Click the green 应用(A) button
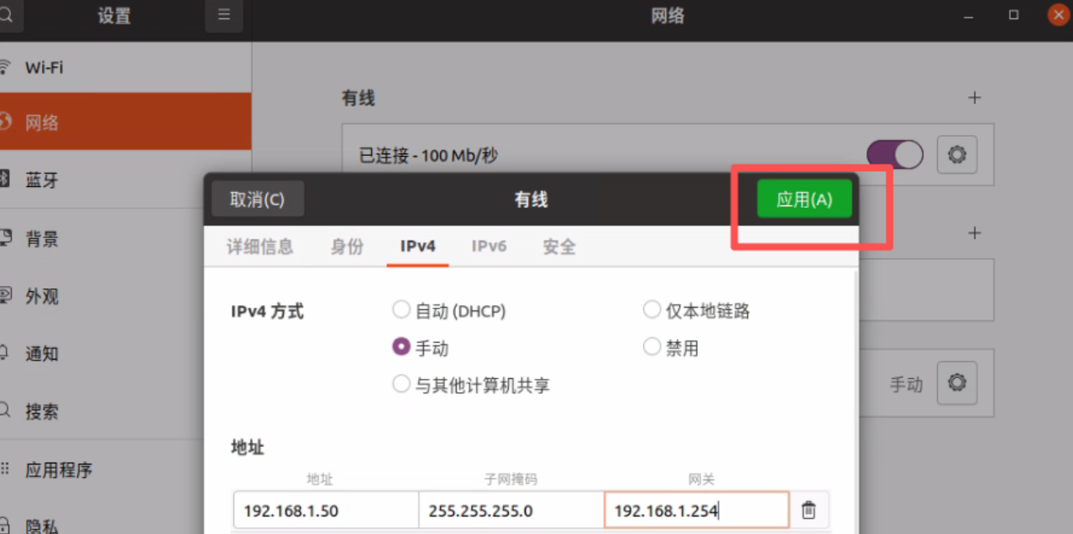1073x534 pixels. click(x=803, y=200)
